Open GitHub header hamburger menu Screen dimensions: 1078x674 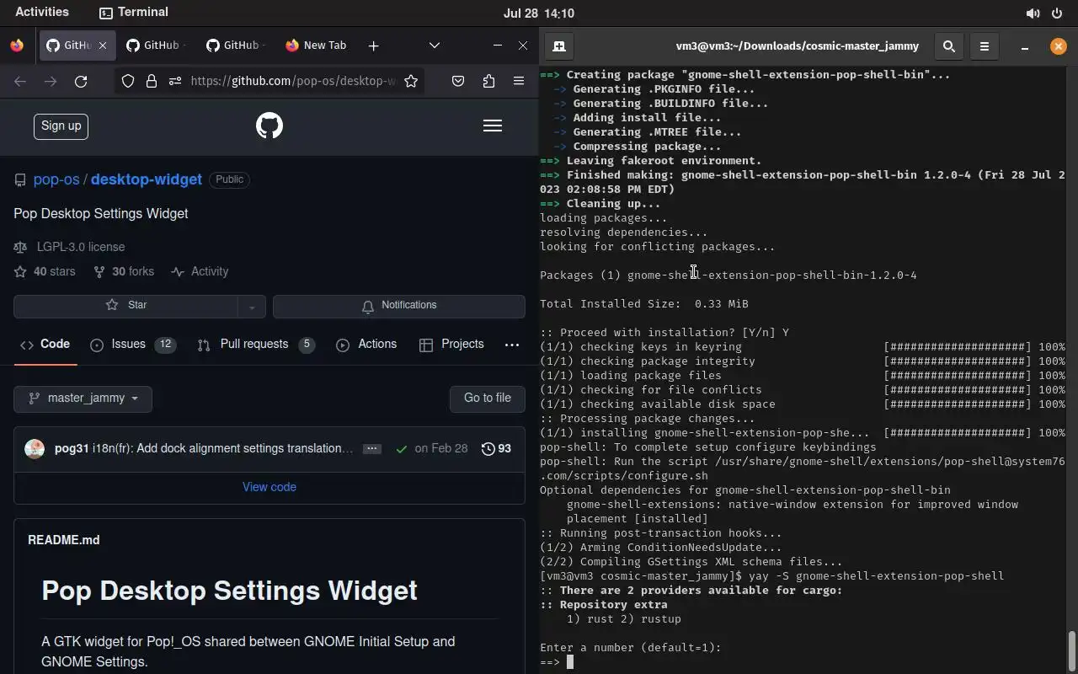[493, 126]
